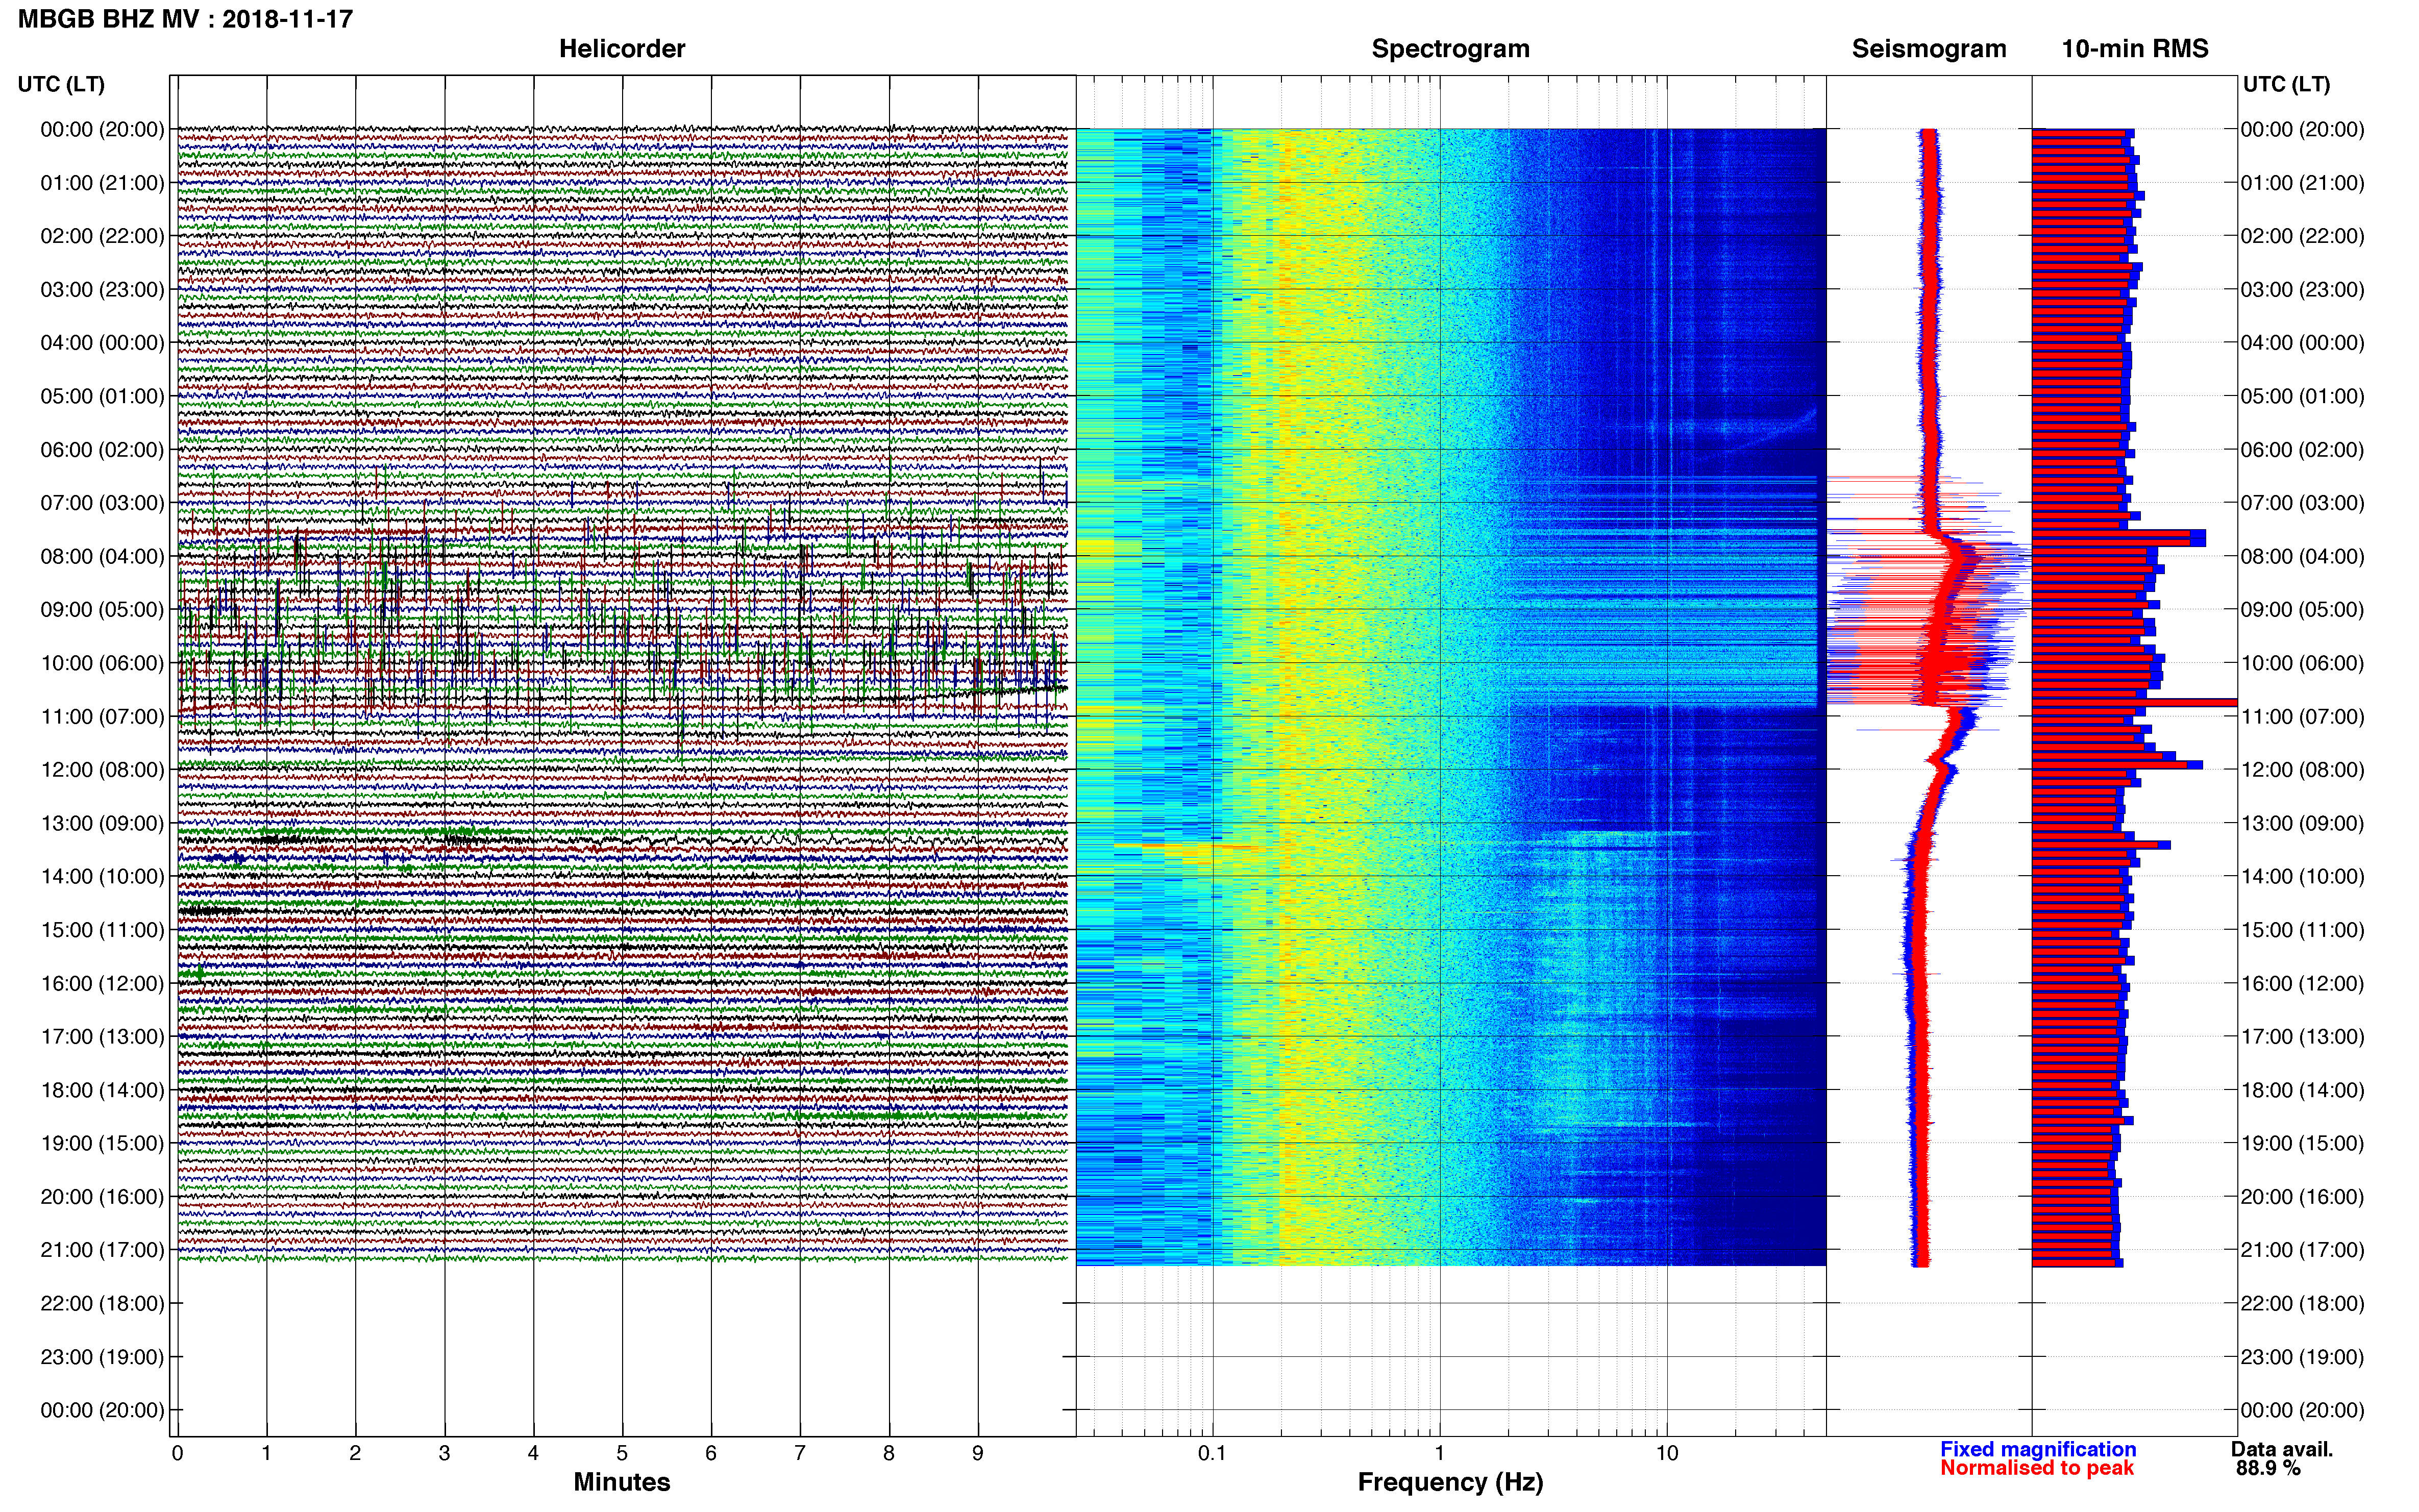Image resolution: width=2419 pixels, height=1512 pixels.
Task: Click the orange low-frequency streak near 13:30 in spectrogram
Action: [x=1190, y=847]
